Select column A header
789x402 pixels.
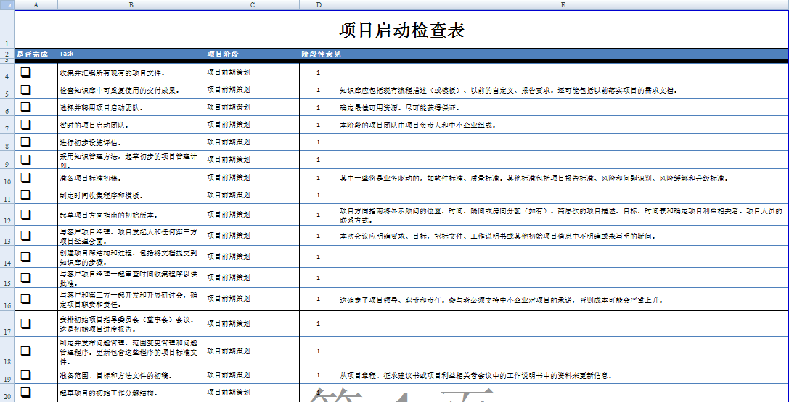(36, 4)
